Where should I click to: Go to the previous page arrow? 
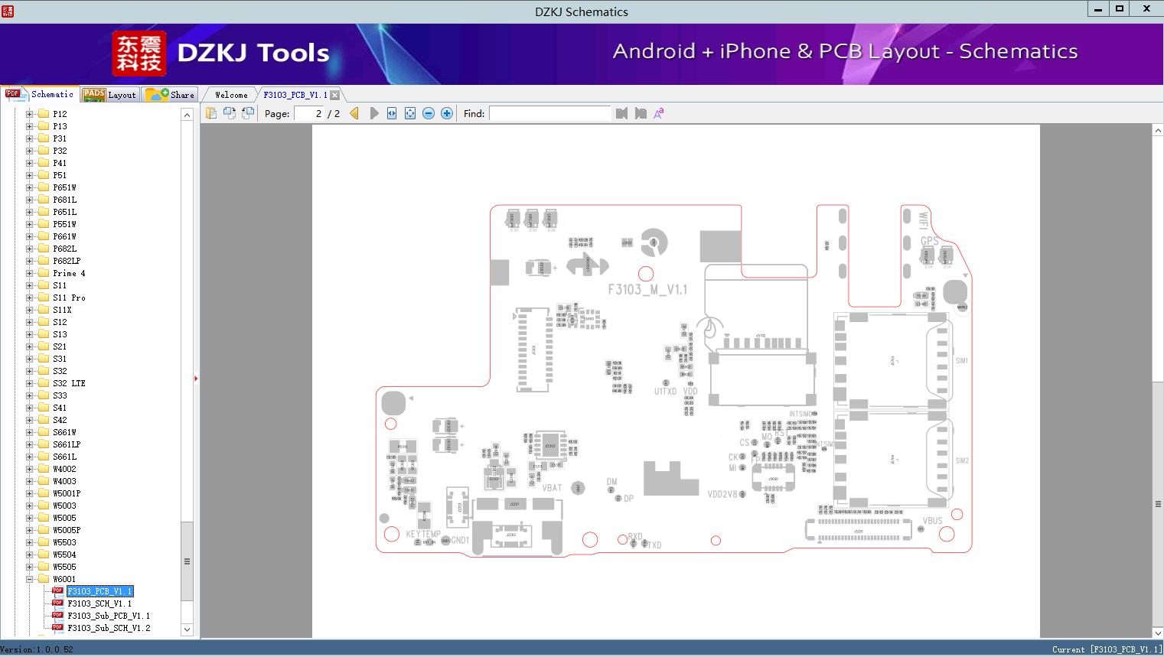pyautogui.click(x=354, y=113)
